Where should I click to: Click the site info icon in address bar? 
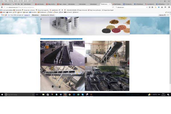[5, 7]
